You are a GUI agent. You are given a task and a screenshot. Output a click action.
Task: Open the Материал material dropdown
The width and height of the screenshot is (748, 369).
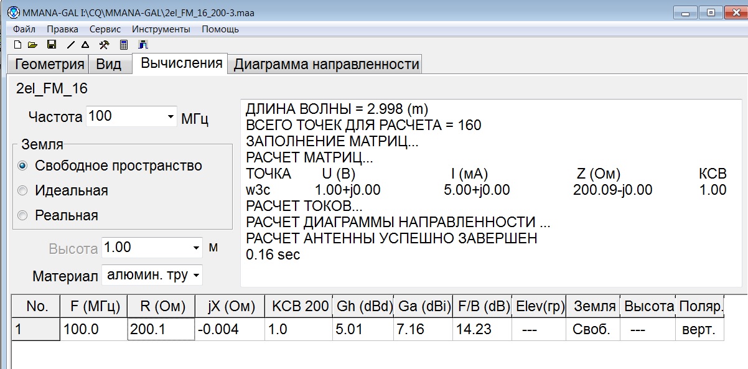196,274
